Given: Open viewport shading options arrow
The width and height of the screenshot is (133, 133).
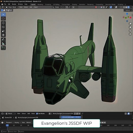Looking at the screenshot, I should pos(131,7).
